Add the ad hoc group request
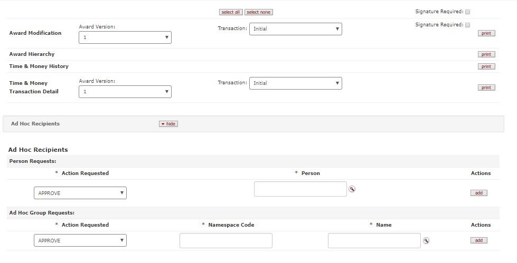This screenshot has height=263, width=517. coord(478,240)
